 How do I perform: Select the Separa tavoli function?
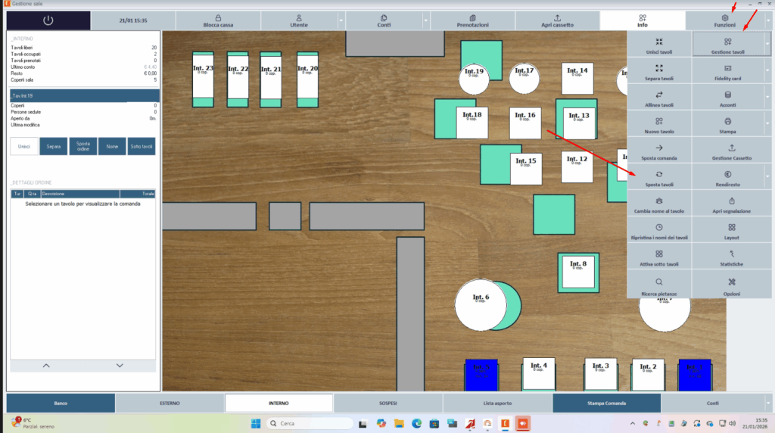pos(659,71)
